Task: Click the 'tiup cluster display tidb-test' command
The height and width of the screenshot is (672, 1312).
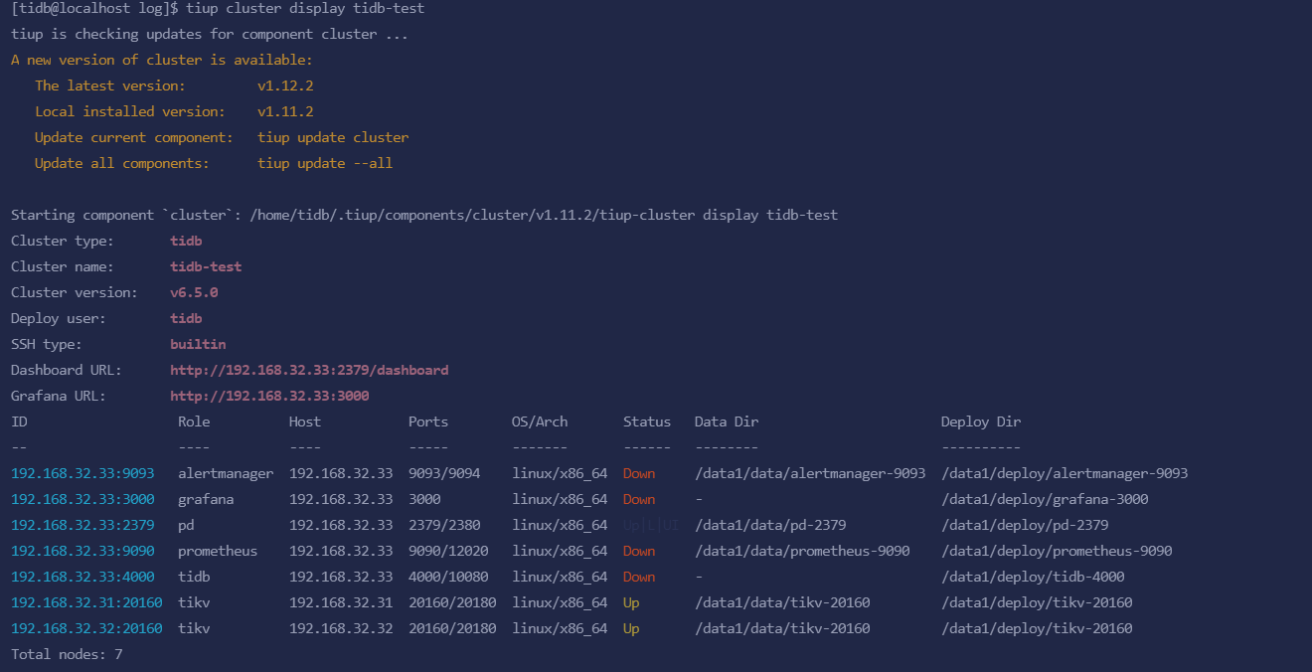Action: click(305, 8)
